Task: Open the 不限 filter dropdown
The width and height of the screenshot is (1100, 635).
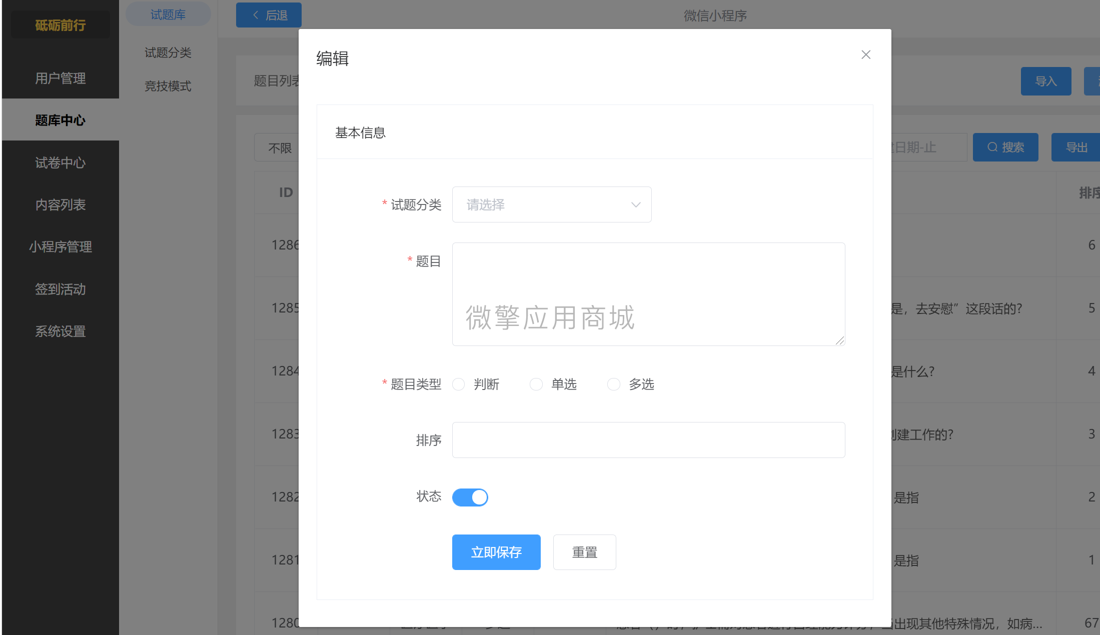Action: [277, 147]
